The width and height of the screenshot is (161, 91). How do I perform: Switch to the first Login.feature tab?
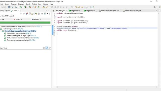[74, 11]
